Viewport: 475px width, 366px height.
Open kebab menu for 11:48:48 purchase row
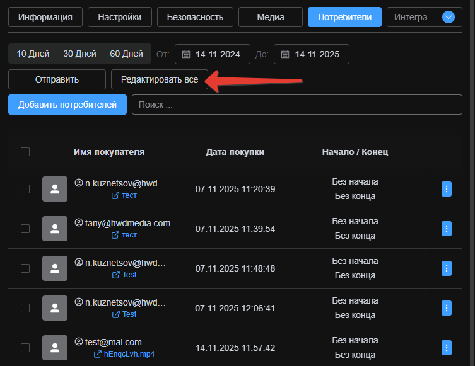446,268
